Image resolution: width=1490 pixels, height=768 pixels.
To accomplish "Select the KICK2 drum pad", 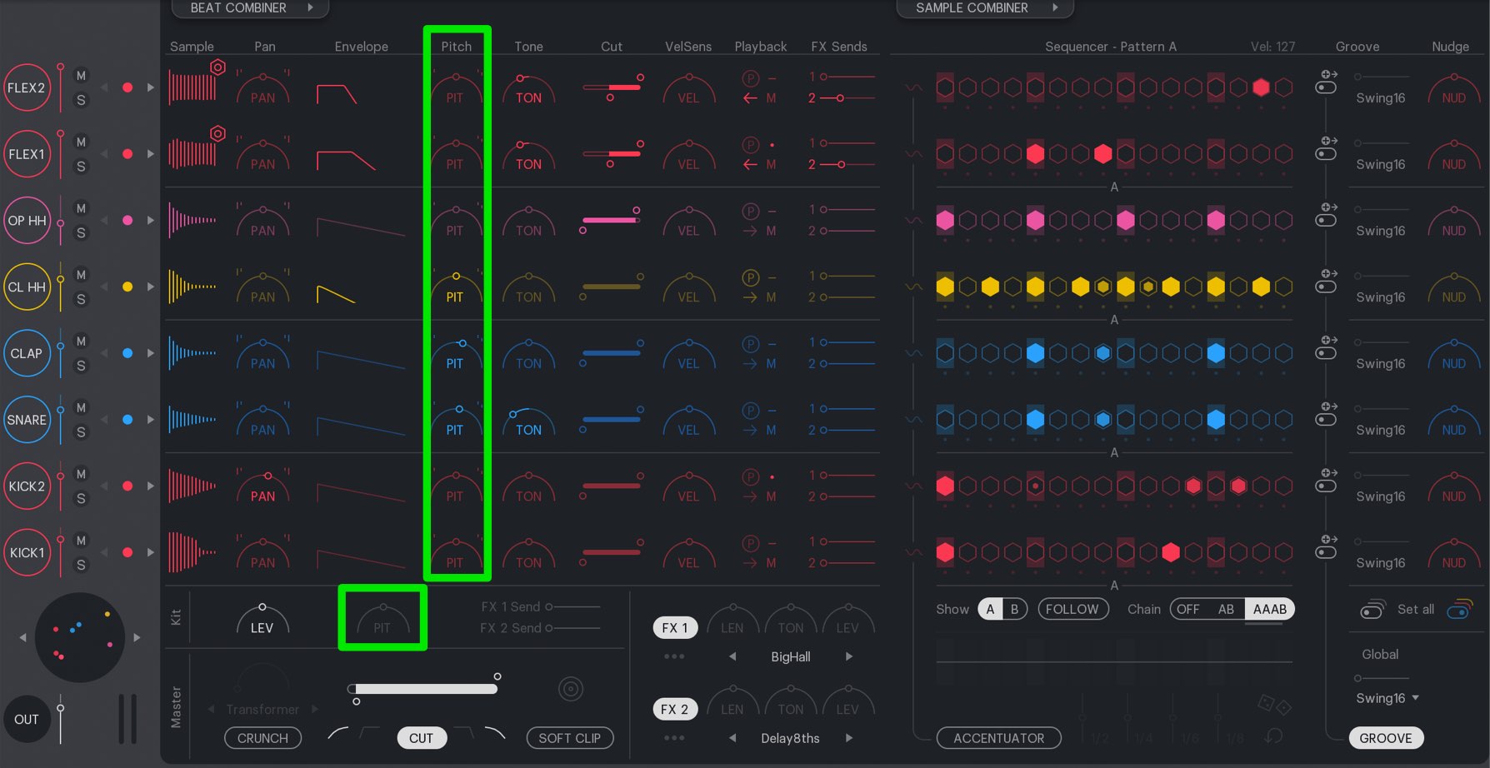I will (27, 486).
